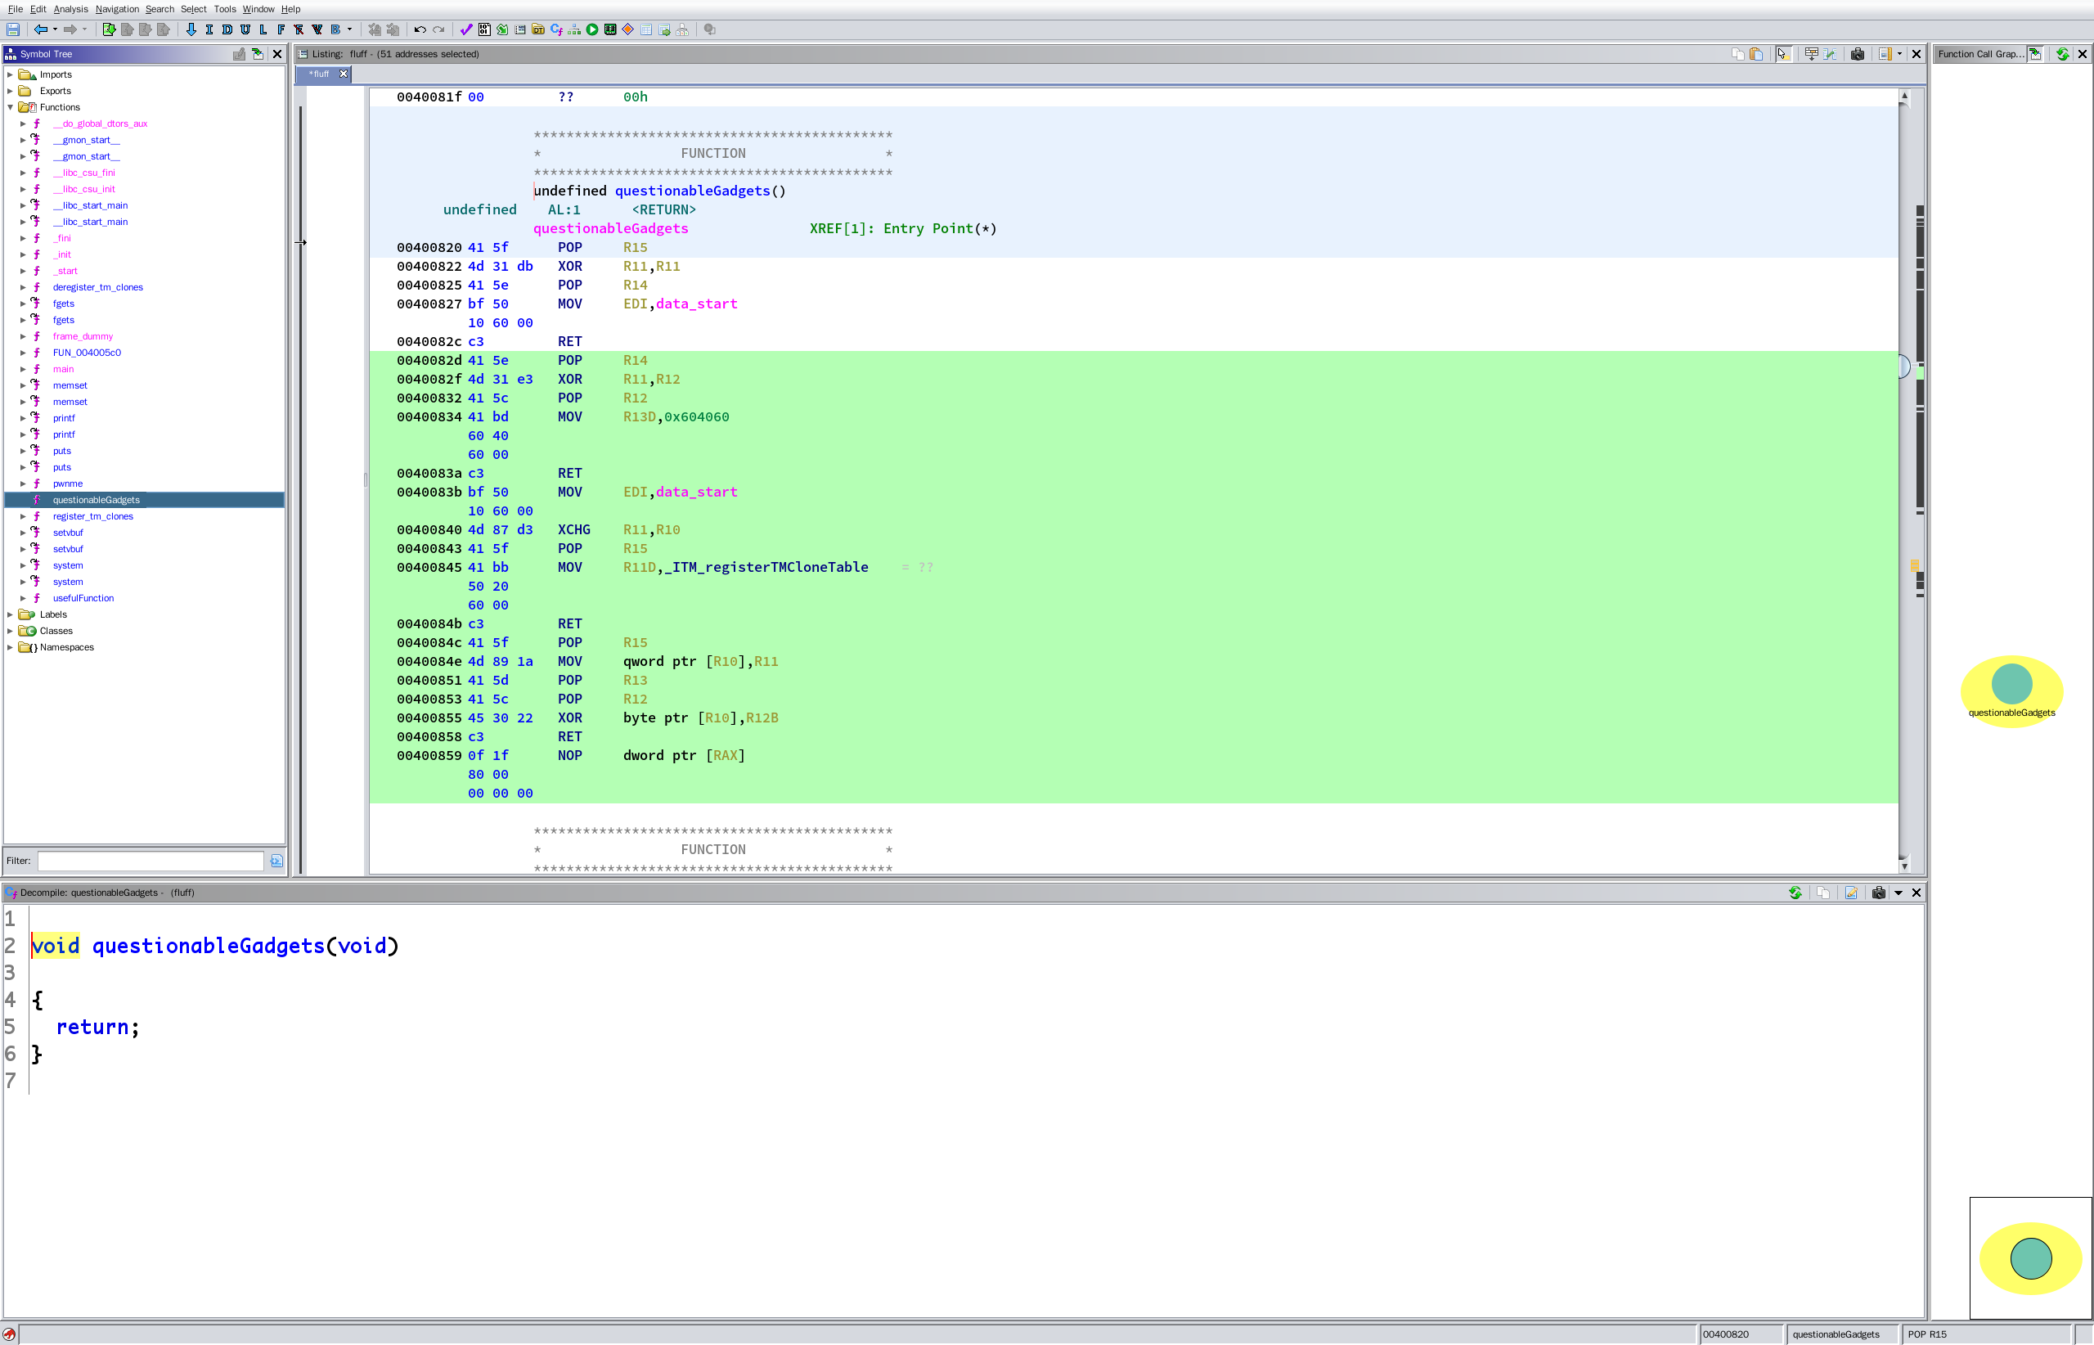Click the call graph satellite overview thumbnail
This screenshot has height=1345, width=2094.
tap(2030, 1257)
